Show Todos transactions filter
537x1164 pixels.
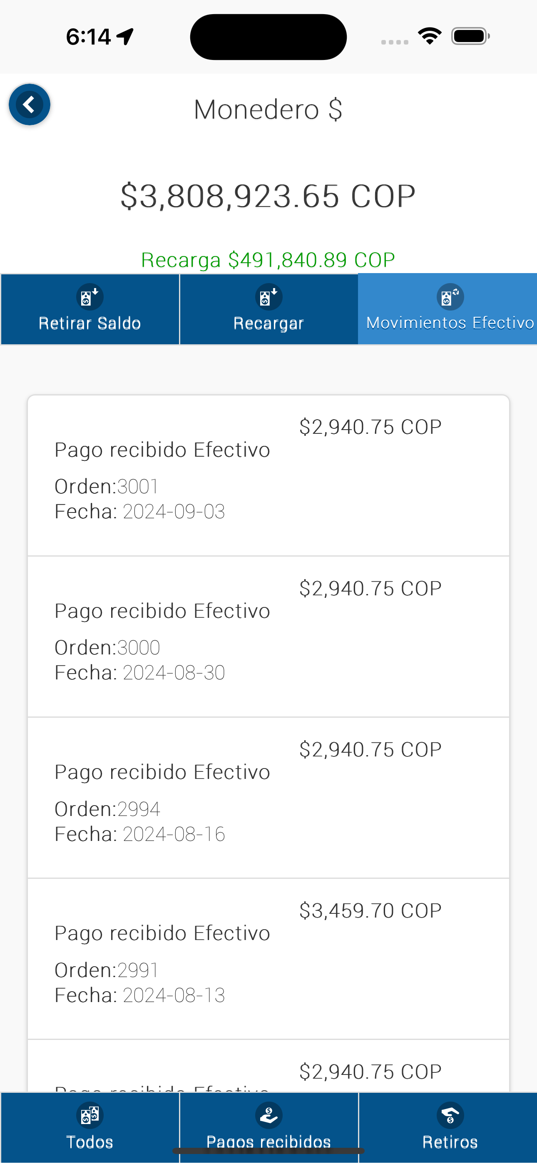click(x=89, y=1142)
